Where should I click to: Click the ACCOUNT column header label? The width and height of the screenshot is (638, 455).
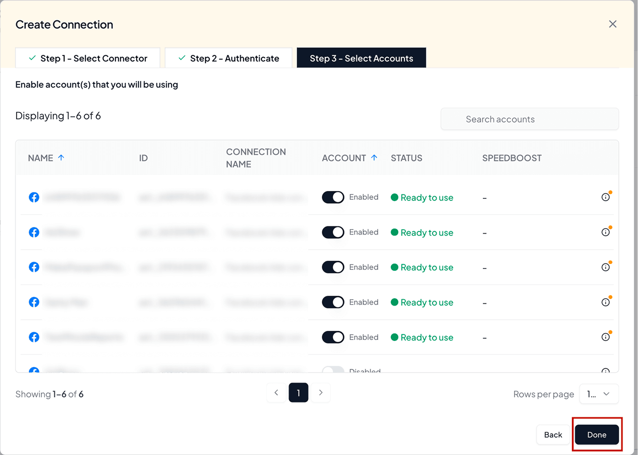coord(344,158)
